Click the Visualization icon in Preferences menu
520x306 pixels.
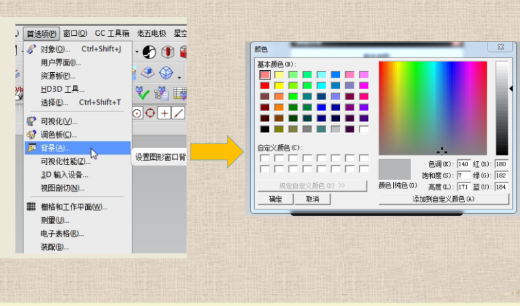point(31,121)
